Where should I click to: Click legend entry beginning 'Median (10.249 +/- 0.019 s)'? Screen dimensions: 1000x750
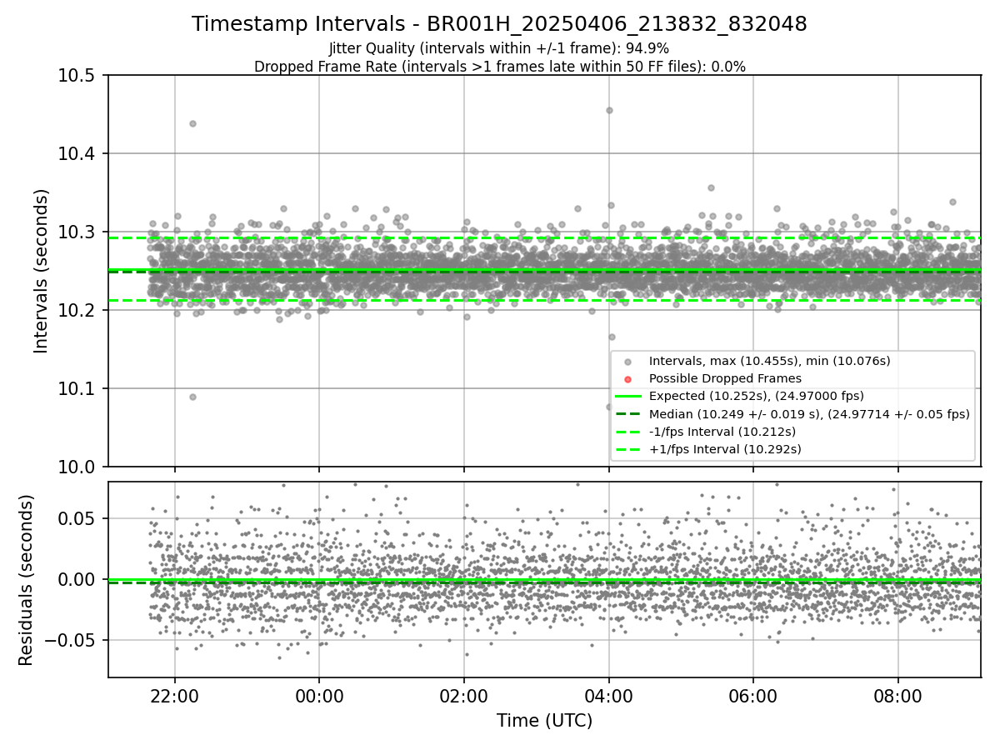pyautogui.click(x=809, y=414)
